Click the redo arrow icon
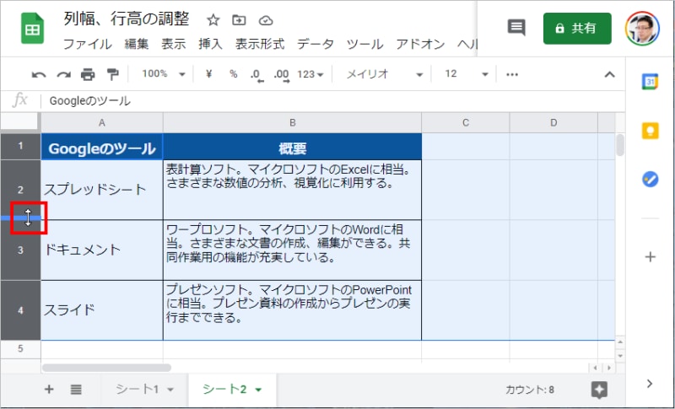Screen dimensions: 675x409 pos(63,75)
